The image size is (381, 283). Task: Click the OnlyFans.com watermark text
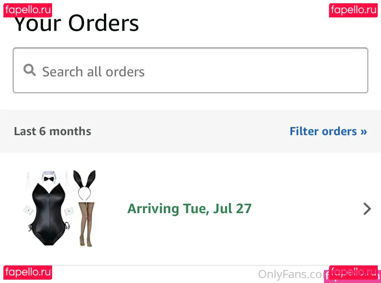[291, 274]
